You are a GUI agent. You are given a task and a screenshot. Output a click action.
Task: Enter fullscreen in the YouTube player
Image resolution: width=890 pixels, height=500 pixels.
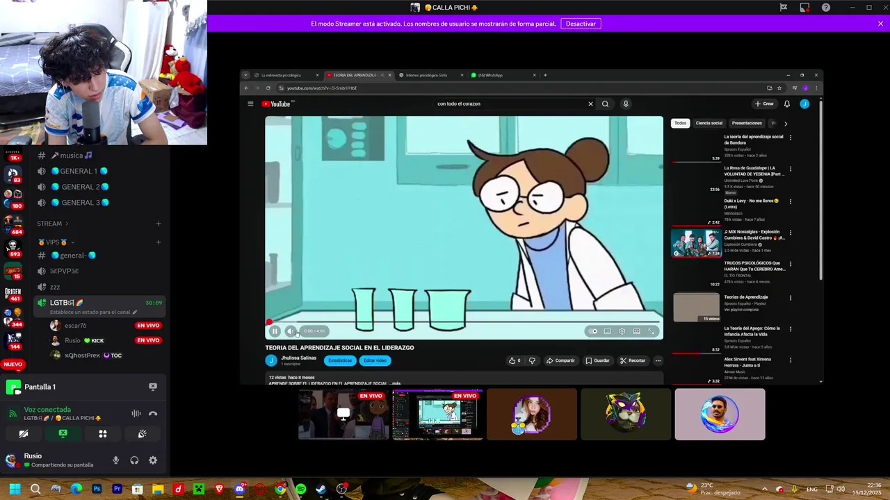652,331
